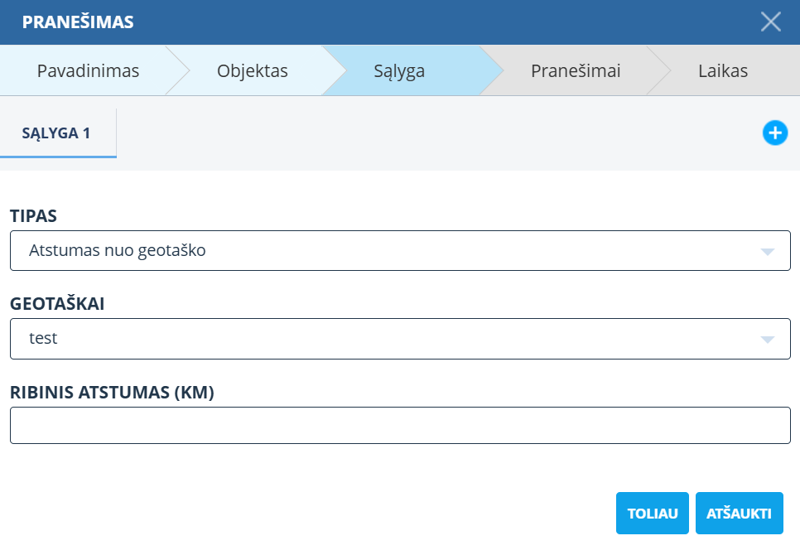
Task: Click the TIPAS field label
Action: tap(34, 216)
